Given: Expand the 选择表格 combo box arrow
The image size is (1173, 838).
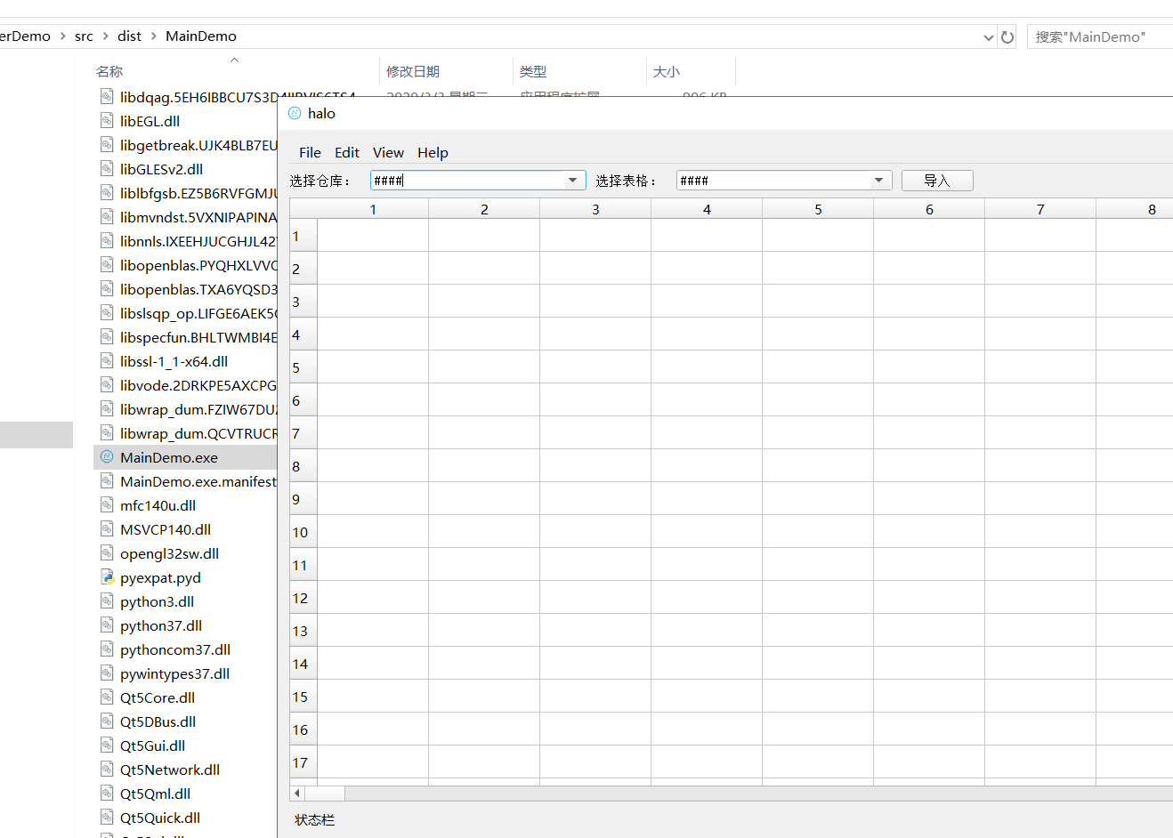Looking at the screenshot, I should point(879,181).
